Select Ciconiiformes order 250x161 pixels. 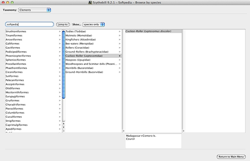click(33, 72)
